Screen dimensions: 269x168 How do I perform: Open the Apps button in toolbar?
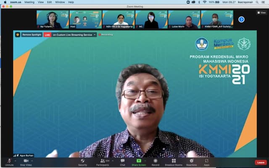206,162
